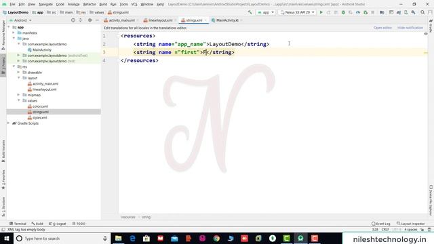The image size is (434, 244).
Task: Click the inspection eye icon at editor top right
Action: [x=426, y=34]
